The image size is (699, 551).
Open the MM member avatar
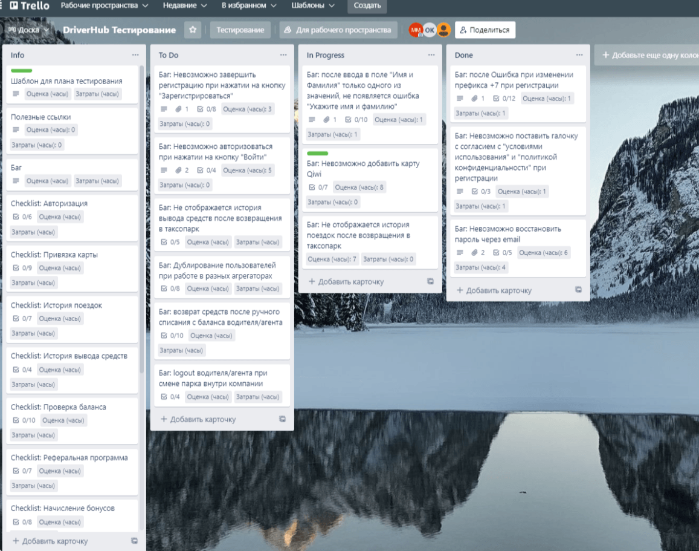[416, 30]
